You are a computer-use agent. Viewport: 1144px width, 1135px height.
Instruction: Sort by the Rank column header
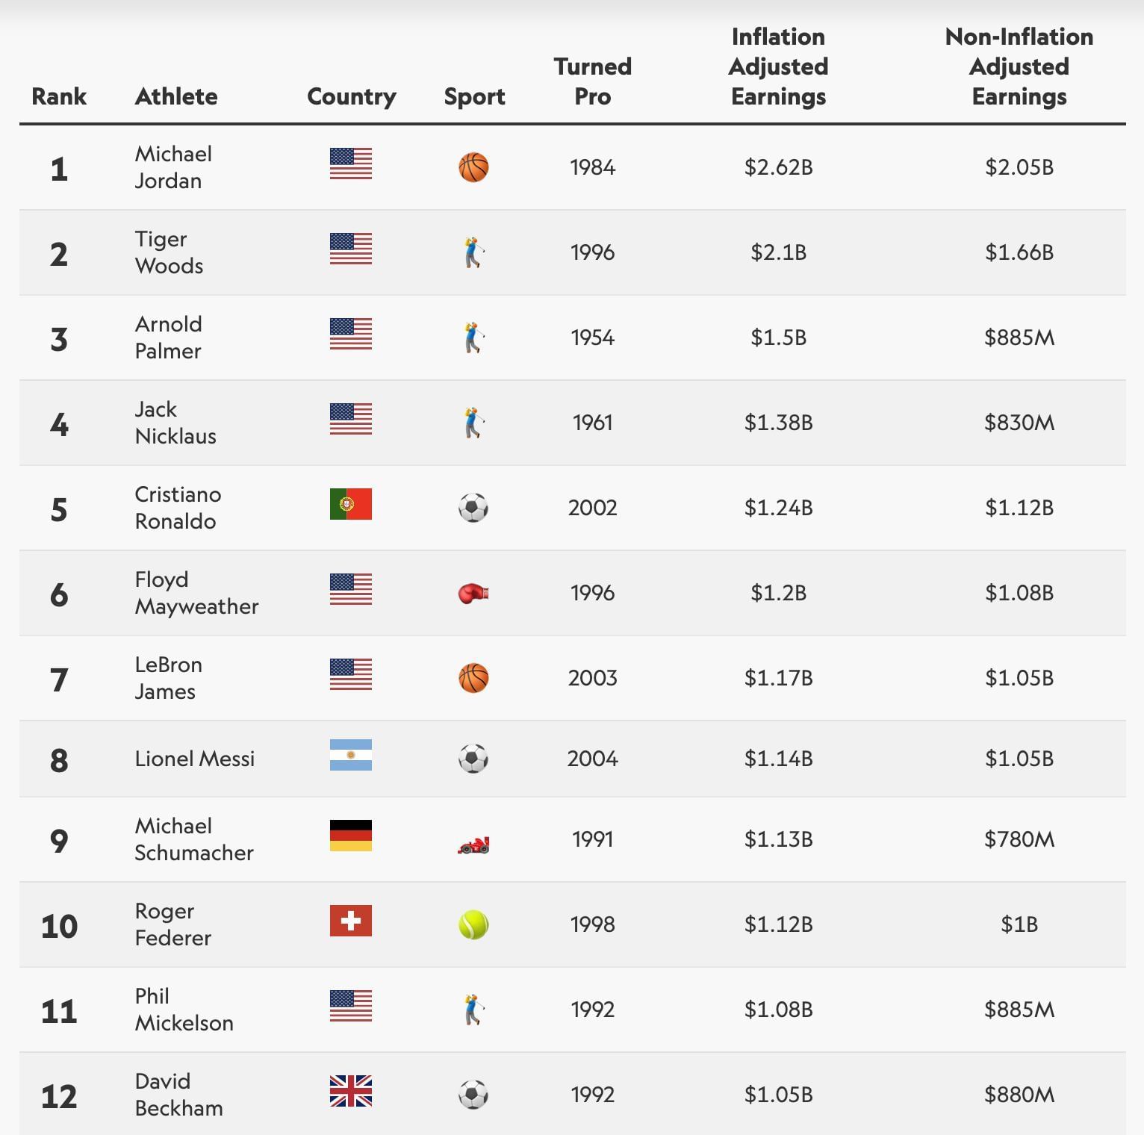coord(59,96)
